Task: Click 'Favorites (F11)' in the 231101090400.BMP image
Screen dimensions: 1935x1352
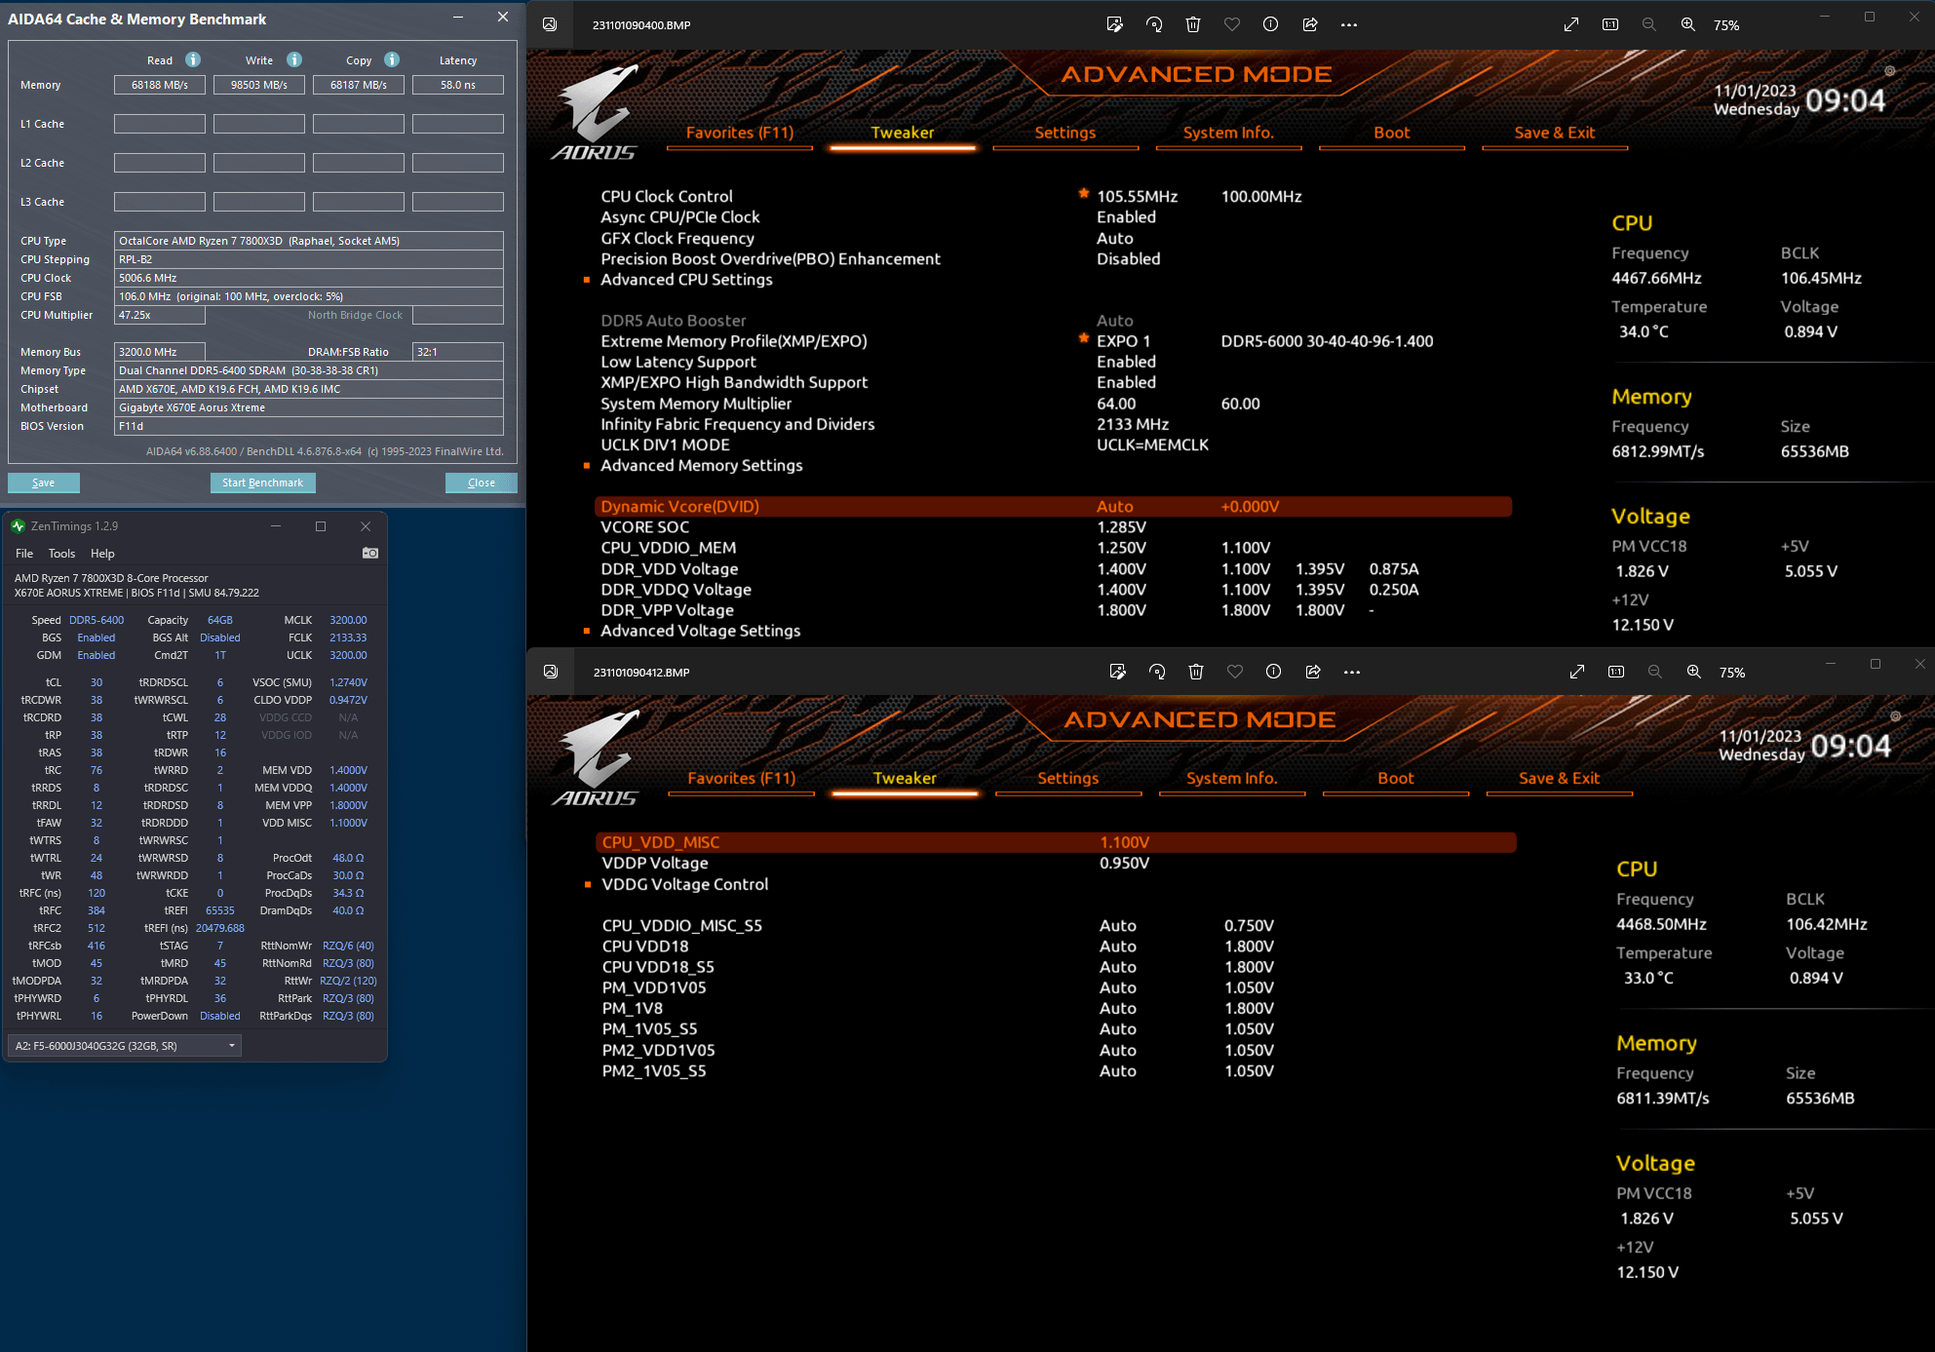Action: pos(740,133)
